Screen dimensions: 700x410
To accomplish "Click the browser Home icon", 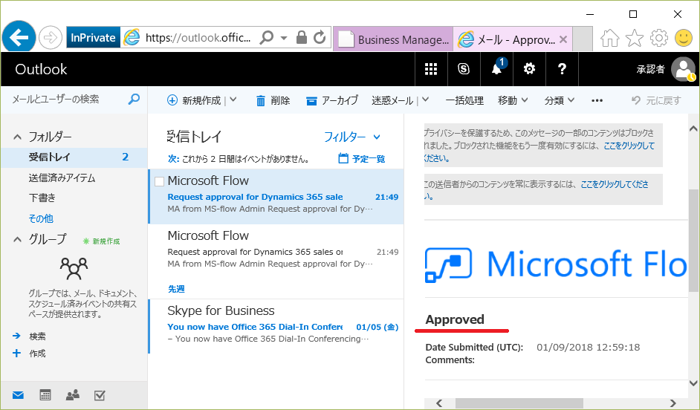I will pyautogui.click(x=610, y=39).
